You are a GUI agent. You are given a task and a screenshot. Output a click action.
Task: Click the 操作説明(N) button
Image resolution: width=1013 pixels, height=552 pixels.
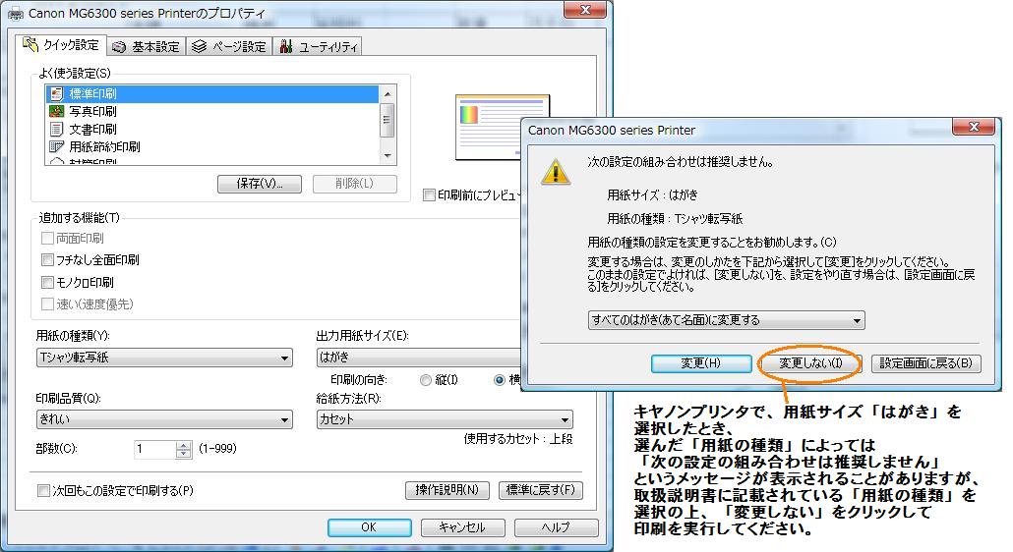coord(447,490)
